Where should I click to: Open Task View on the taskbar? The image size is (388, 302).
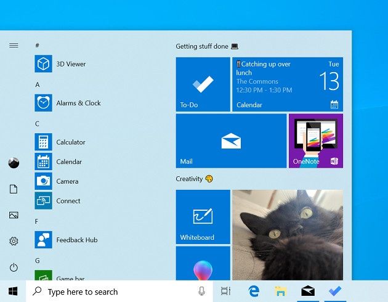pos(225,292)
